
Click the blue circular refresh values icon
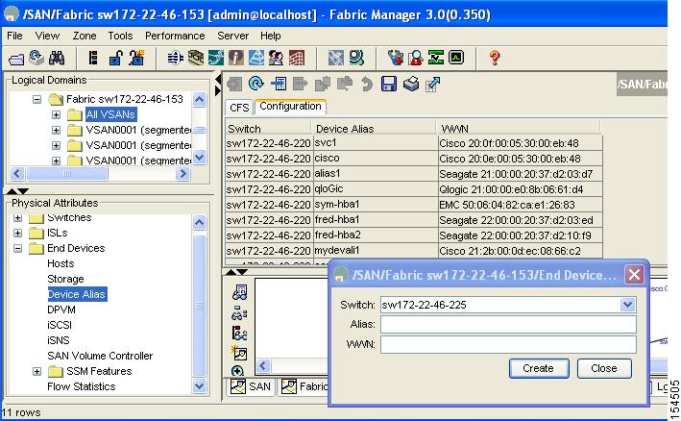pos(256,84)
